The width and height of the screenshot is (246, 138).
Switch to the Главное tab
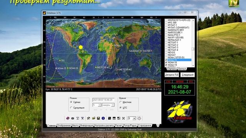(x=52, y=125)
